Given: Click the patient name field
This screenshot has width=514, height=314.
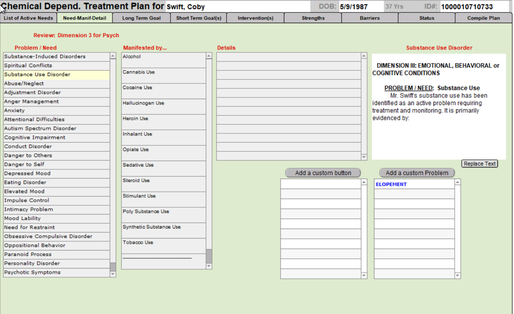Looking at the screenshot, I should [x=238, y=7].
